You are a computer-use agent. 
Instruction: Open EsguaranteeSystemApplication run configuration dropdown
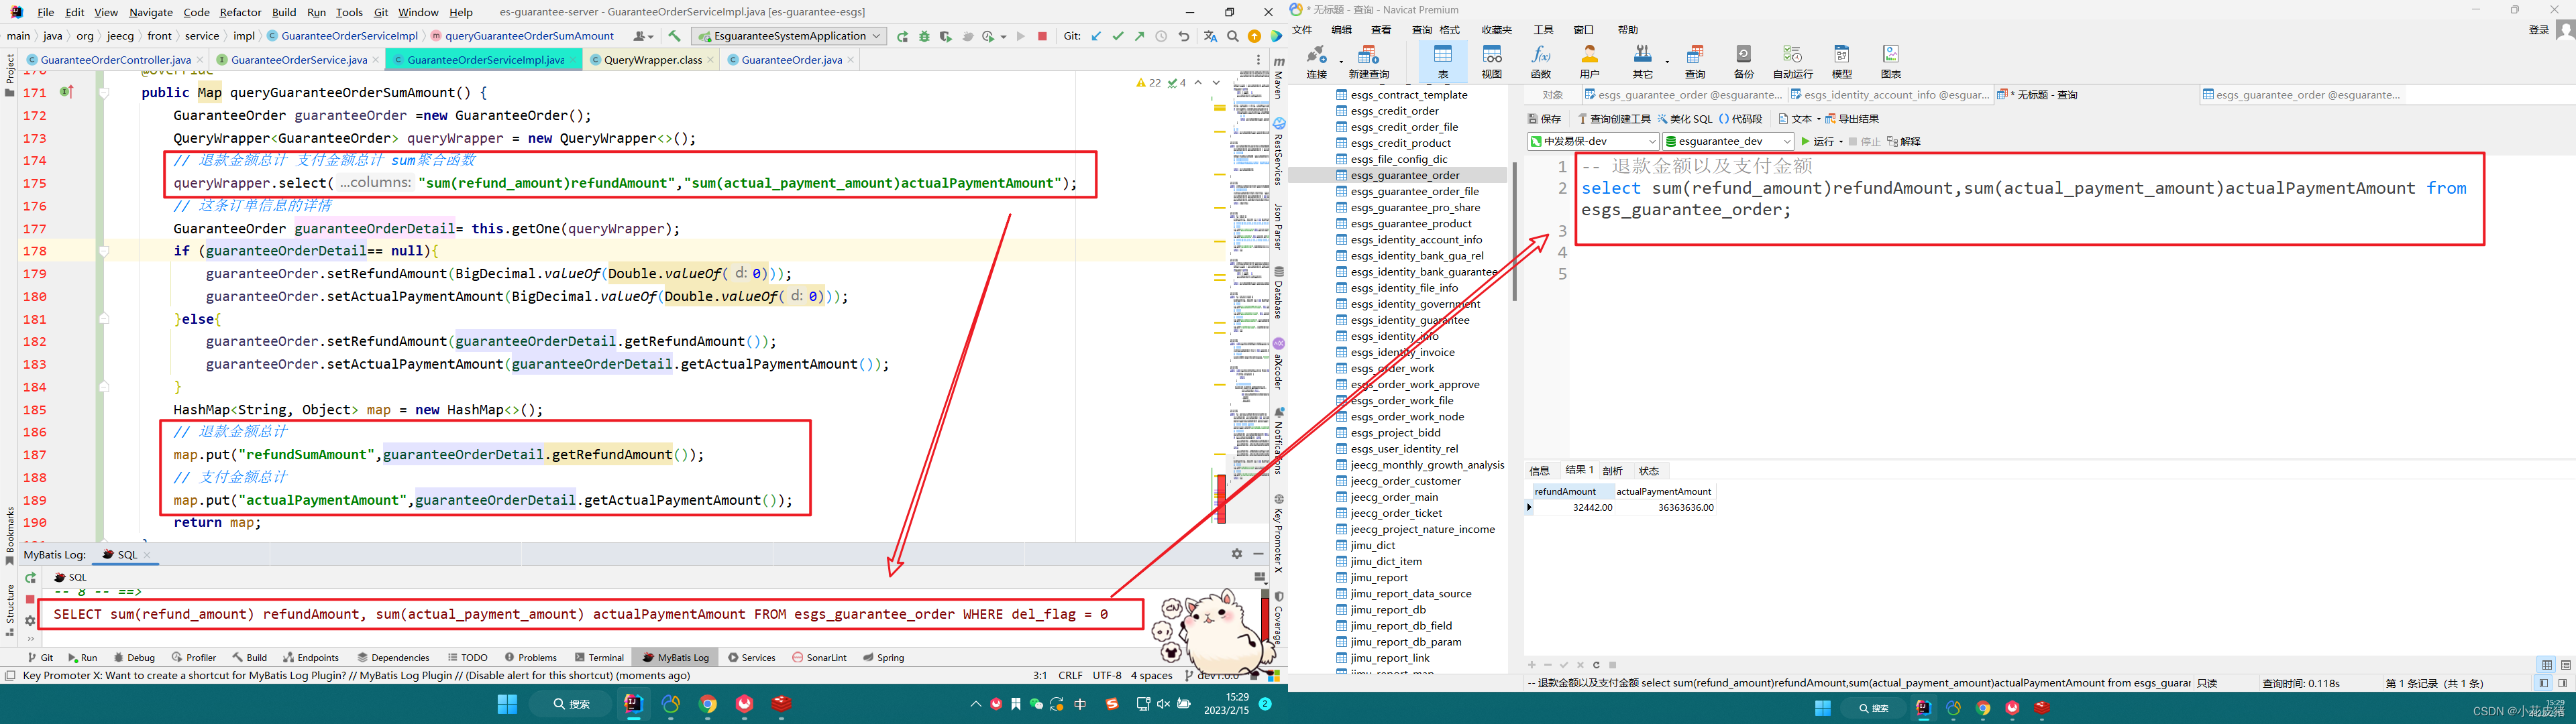click(x=790, y=36)
